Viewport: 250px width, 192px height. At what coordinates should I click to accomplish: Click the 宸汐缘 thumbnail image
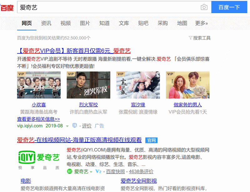138,85
